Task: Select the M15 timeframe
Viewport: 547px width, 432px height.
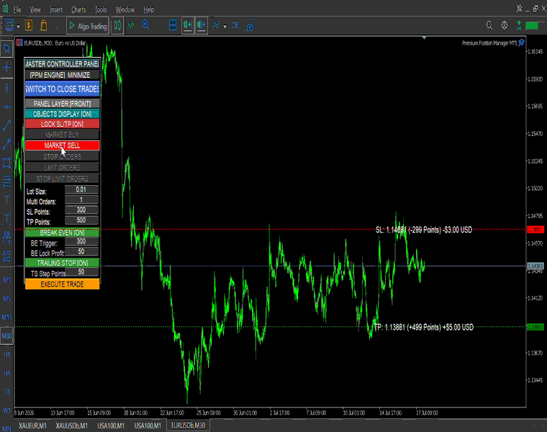Action: tap(6, 318)
